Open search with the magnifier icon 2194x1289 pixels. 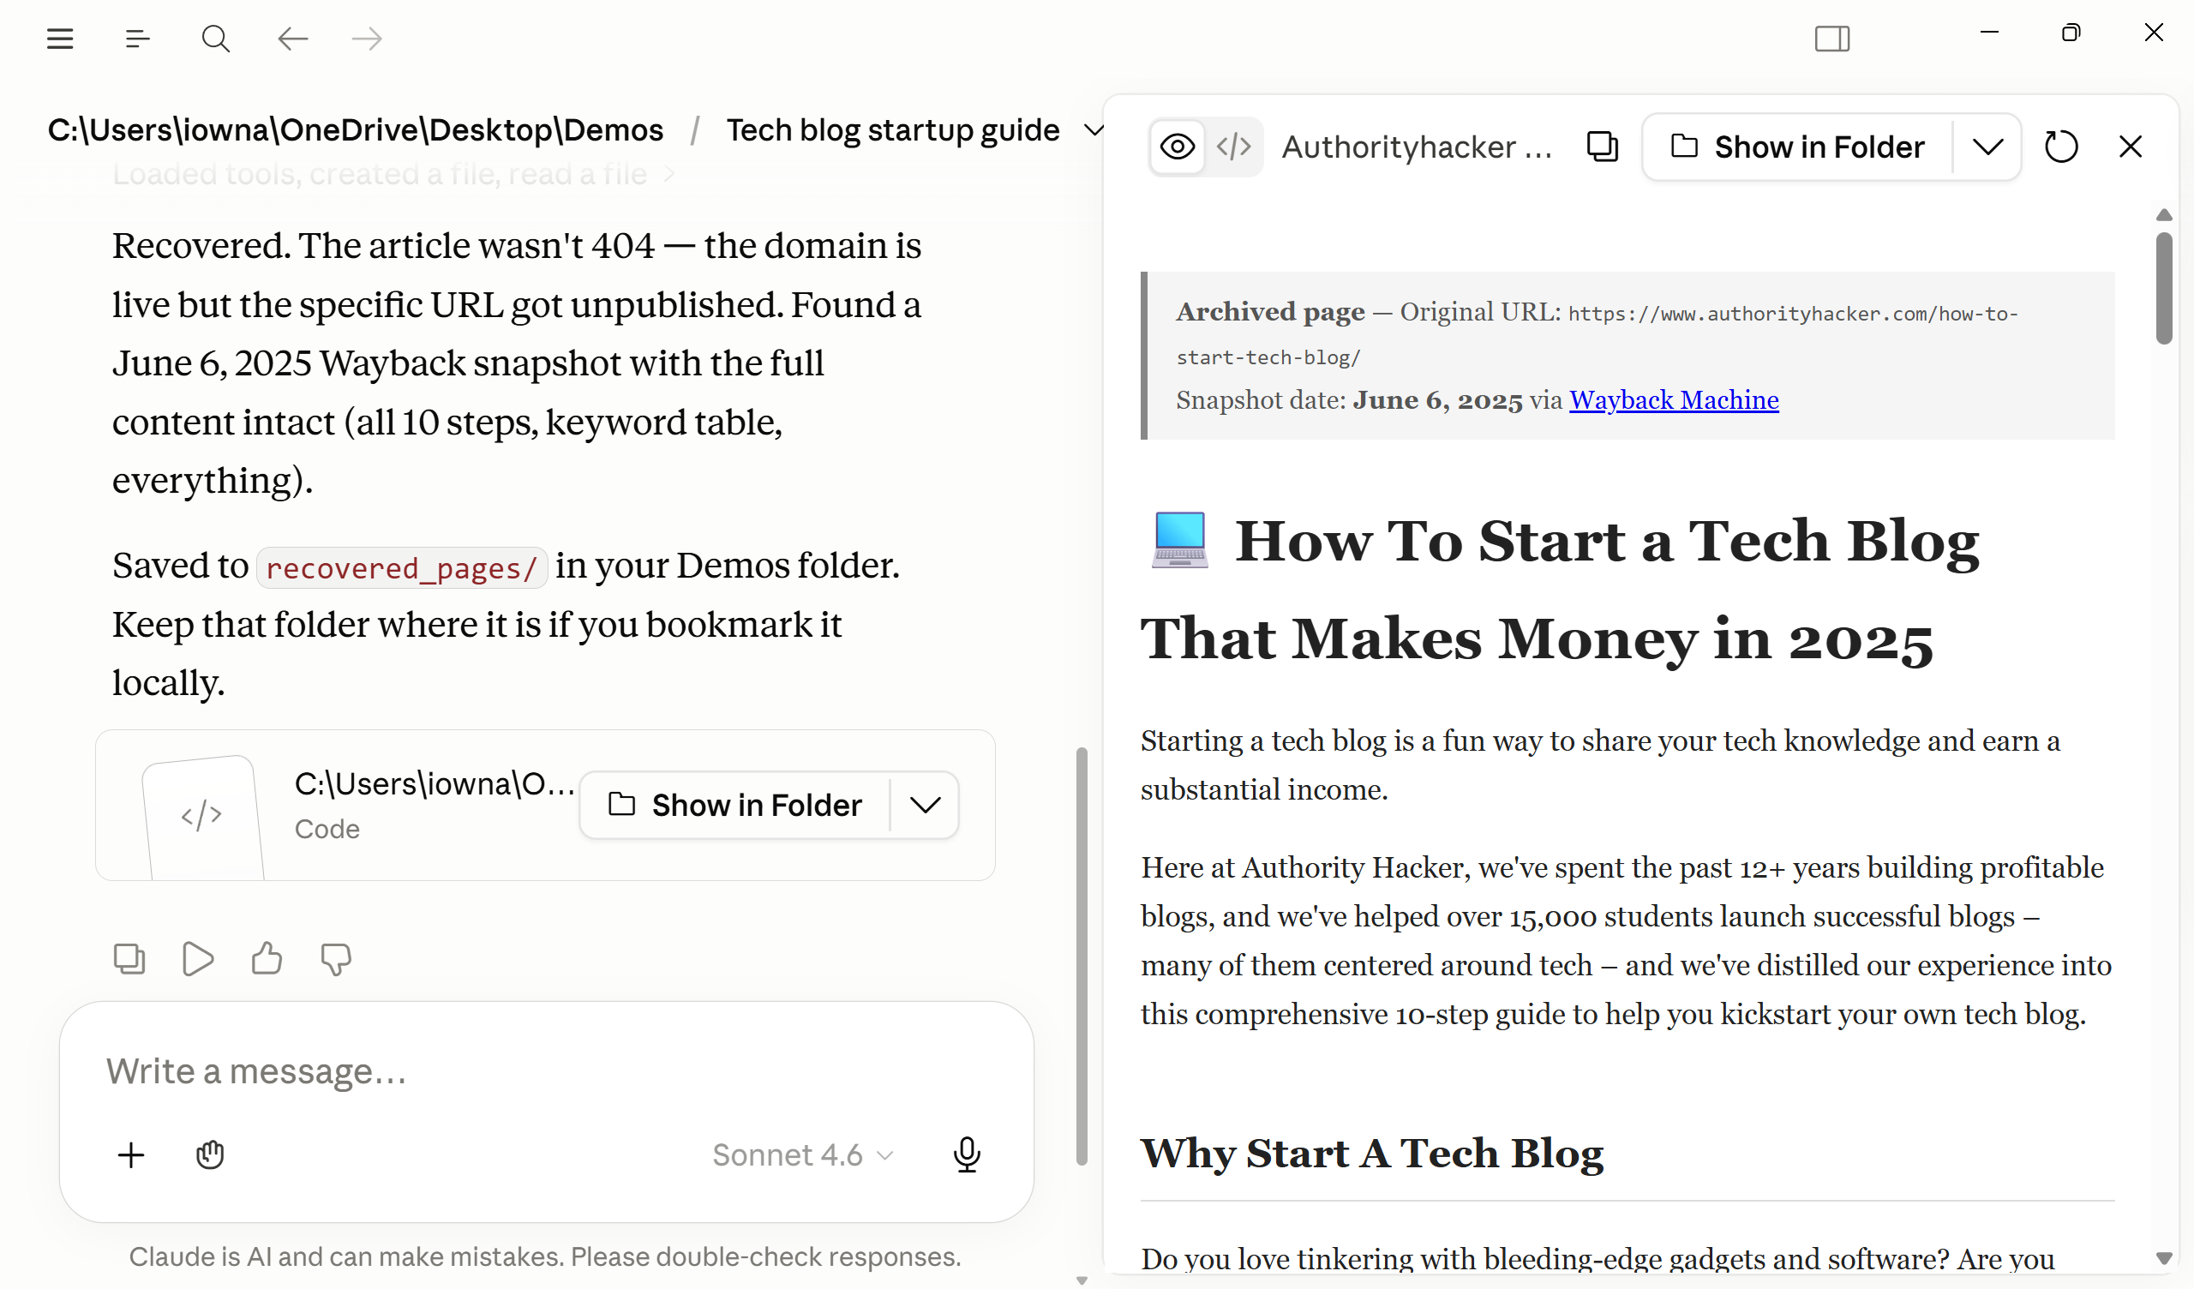click(215, 39)
